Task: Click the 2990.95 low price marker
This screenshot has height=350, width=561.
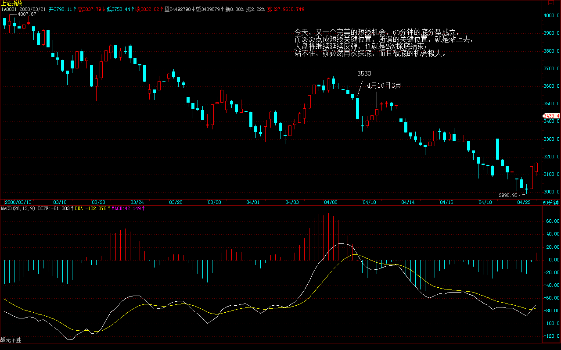Action: pos(508,195)
